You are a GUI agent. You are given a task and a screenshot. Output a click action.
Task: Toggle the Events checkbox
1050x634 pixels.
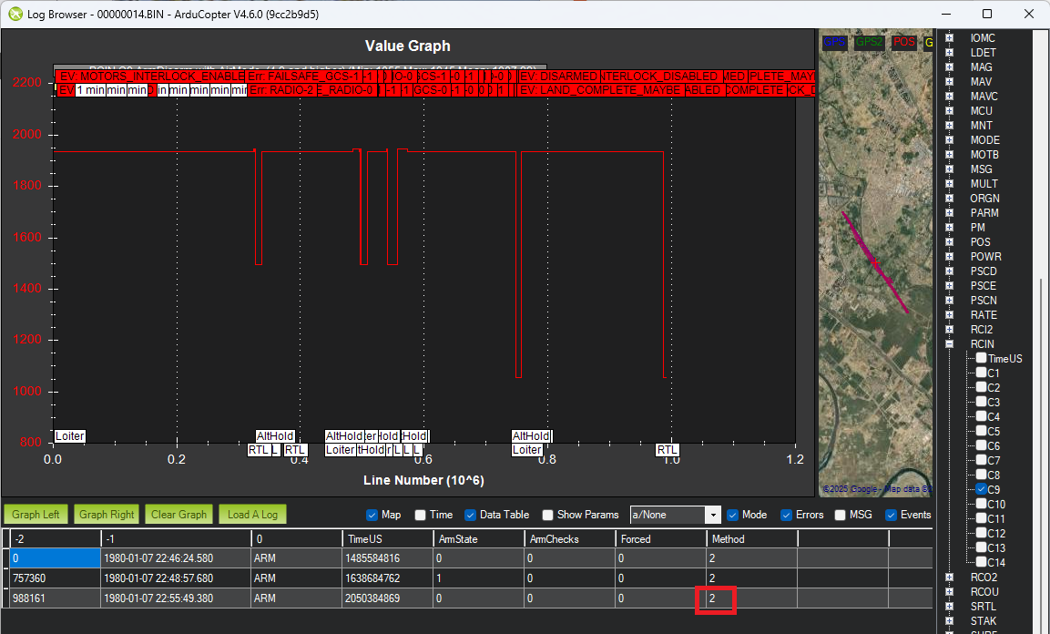click(891, 515)
